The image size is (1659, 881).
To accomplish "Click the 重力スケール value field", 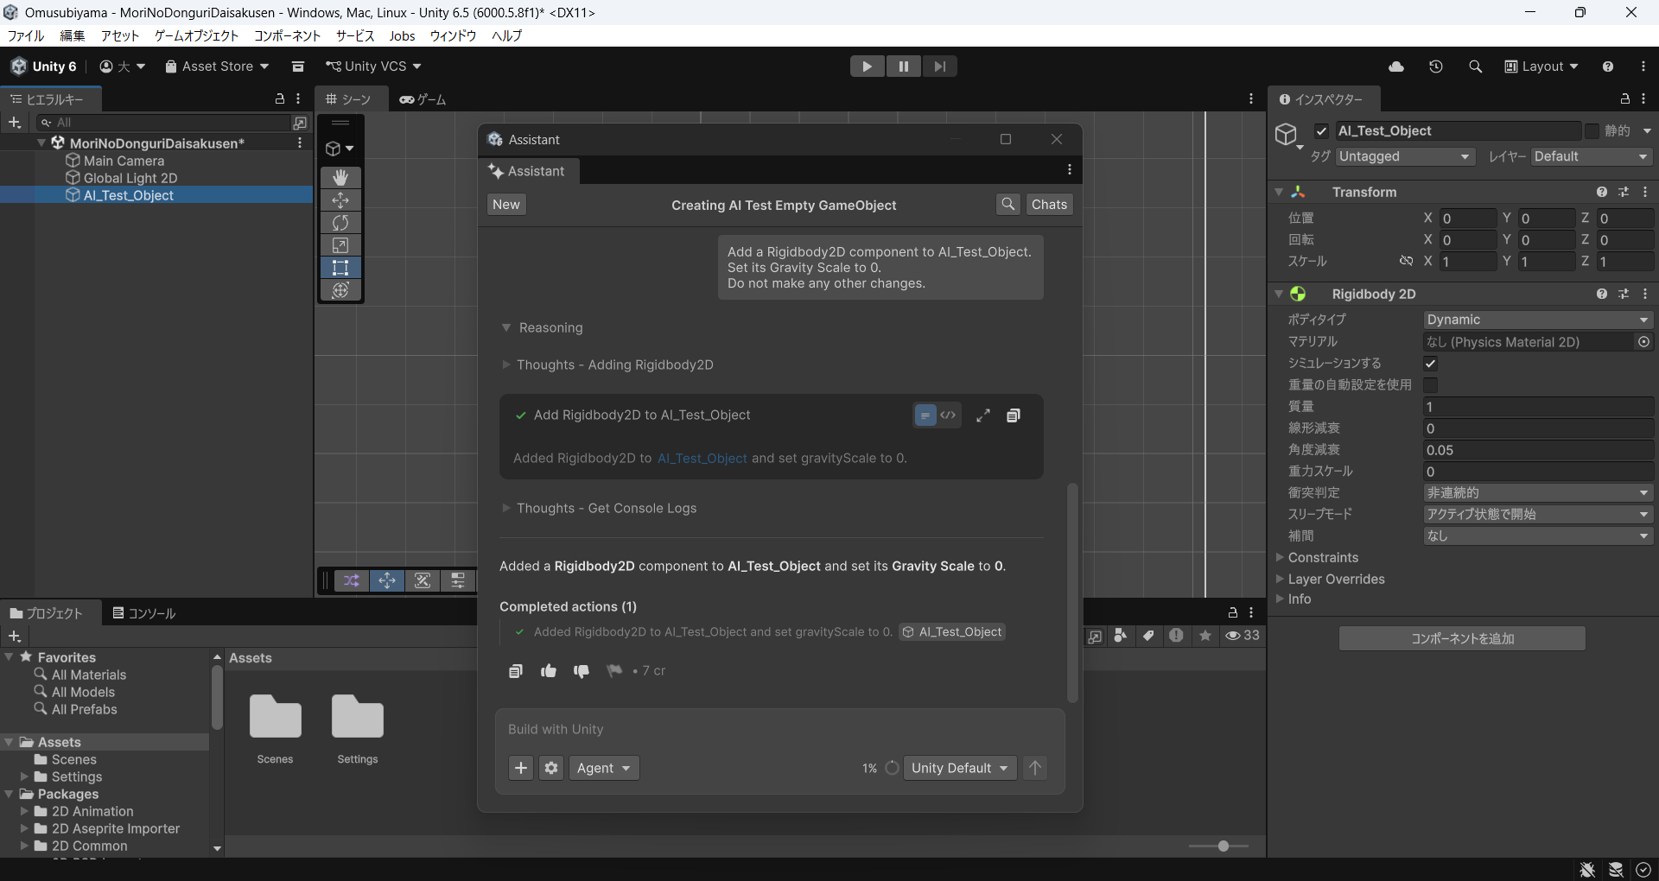I will (1538, 472).
